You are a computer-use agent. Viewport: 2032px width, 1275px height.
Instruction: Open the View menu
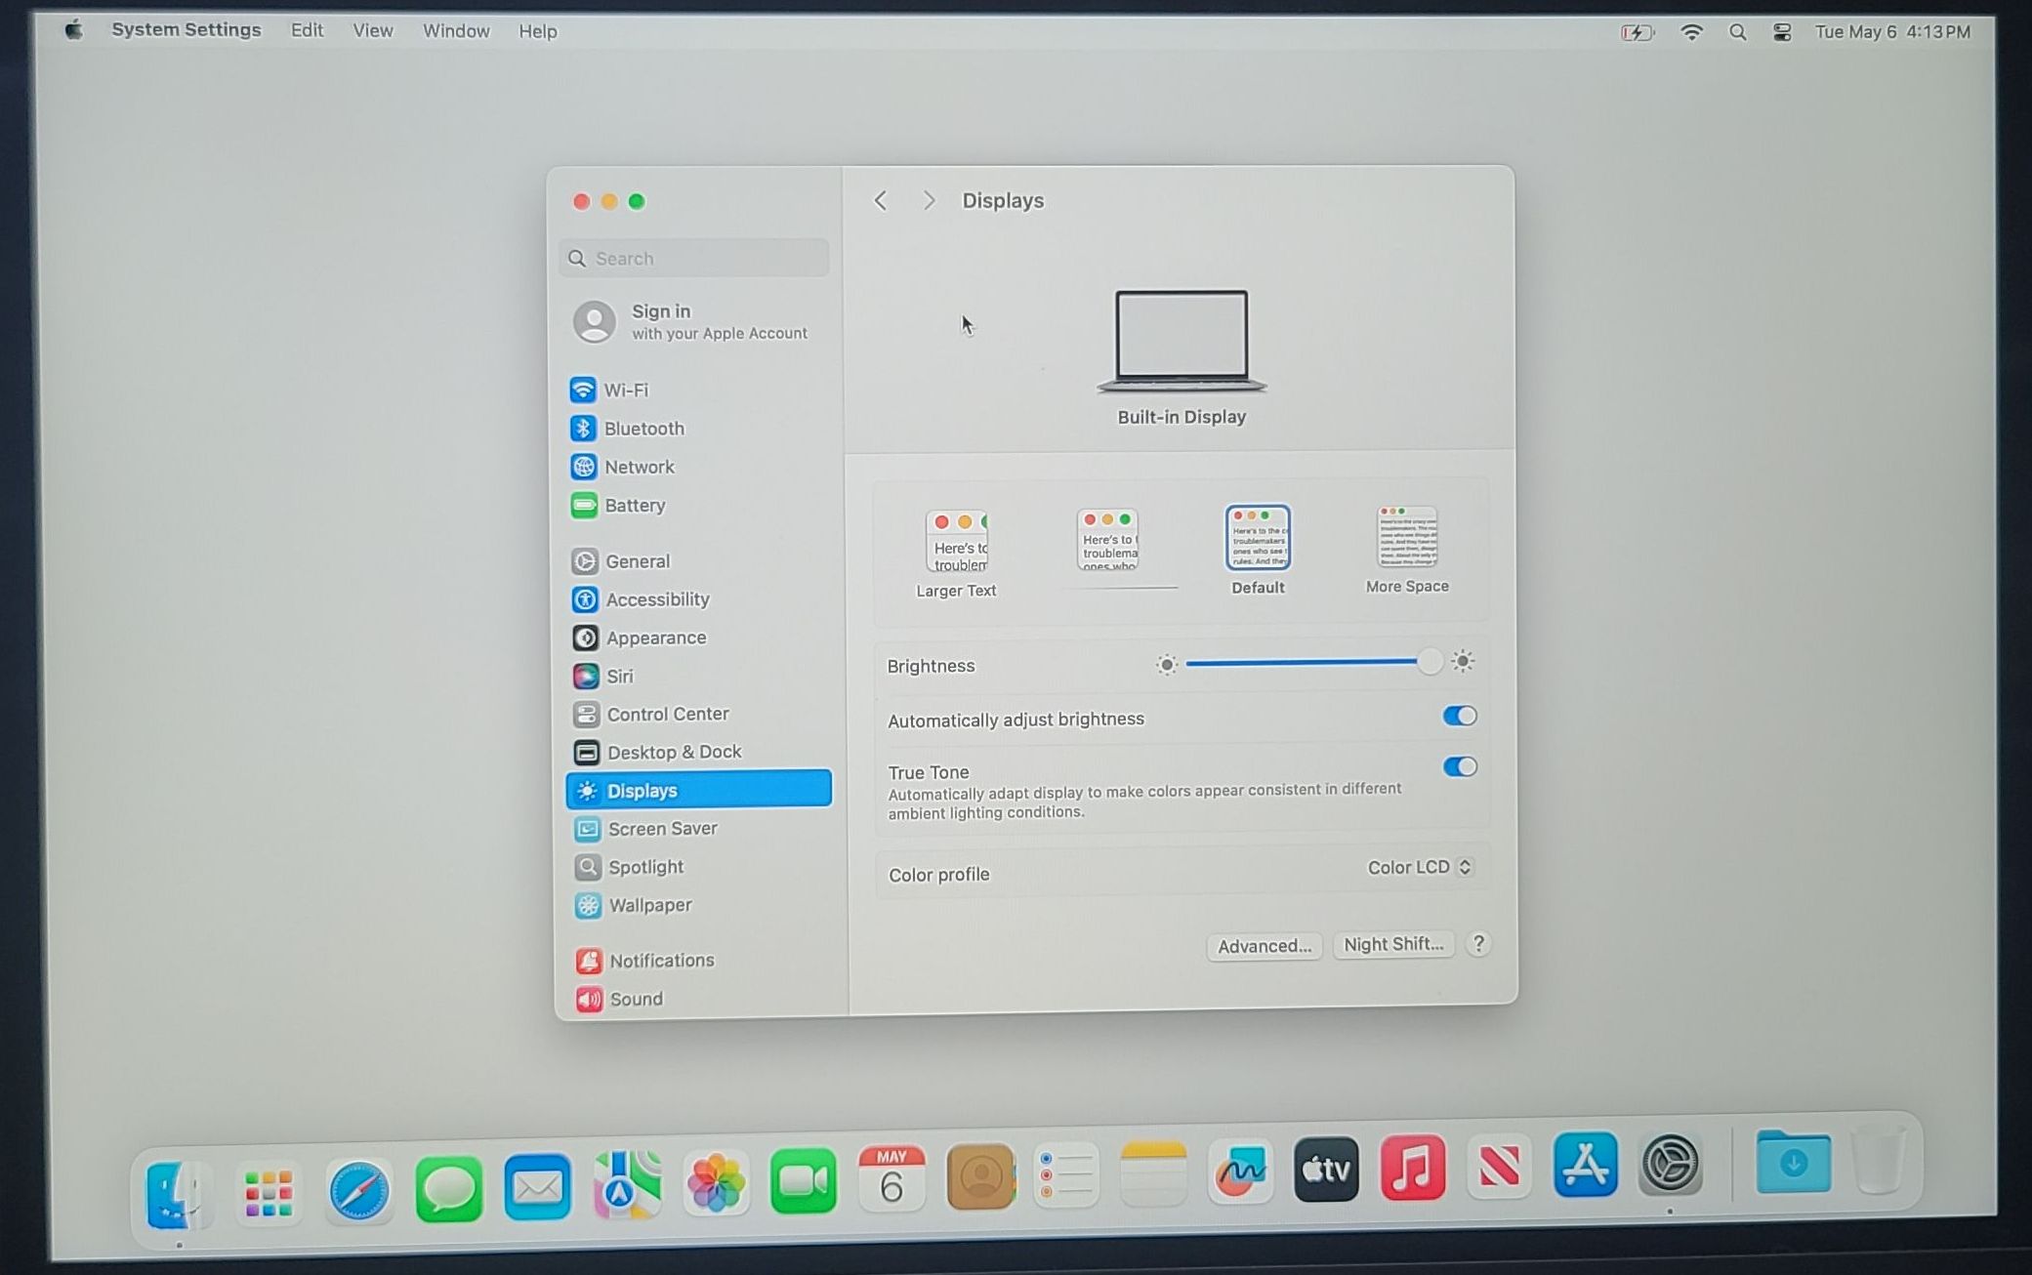pyautogui.click(x=372, y=31)
